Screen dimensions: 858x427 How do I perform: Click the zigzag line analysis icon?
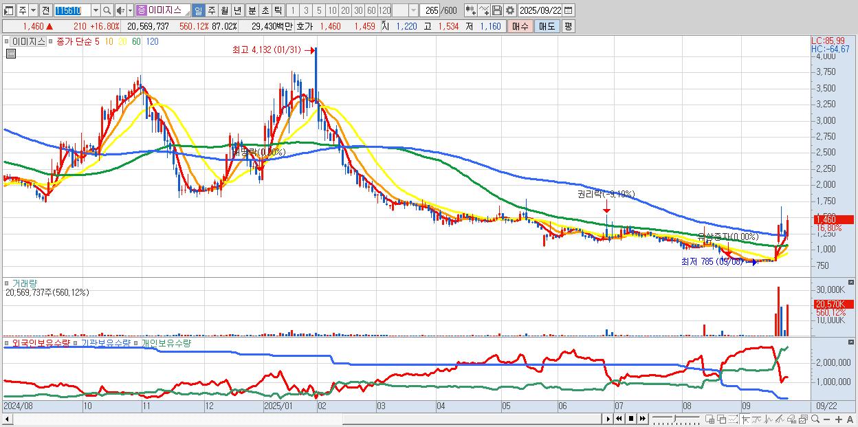769,419
